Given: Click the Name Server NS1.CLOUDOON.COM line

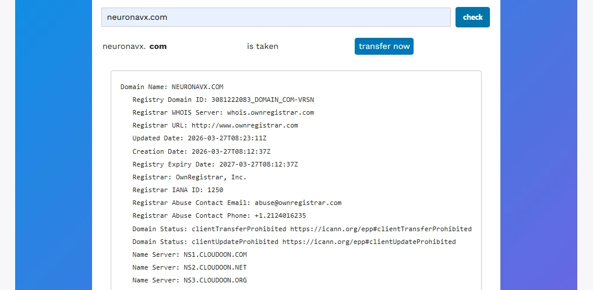Looking at the screenshot, I should coord(189,254).
